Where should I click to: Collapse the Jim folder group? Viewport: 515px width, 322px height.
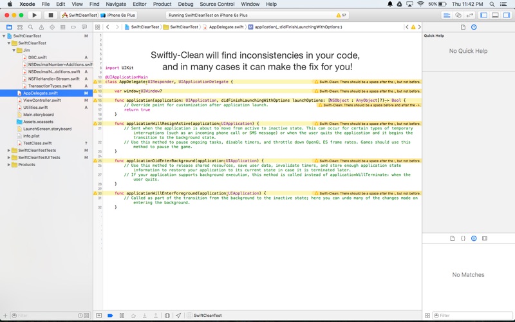pos(14,50)
